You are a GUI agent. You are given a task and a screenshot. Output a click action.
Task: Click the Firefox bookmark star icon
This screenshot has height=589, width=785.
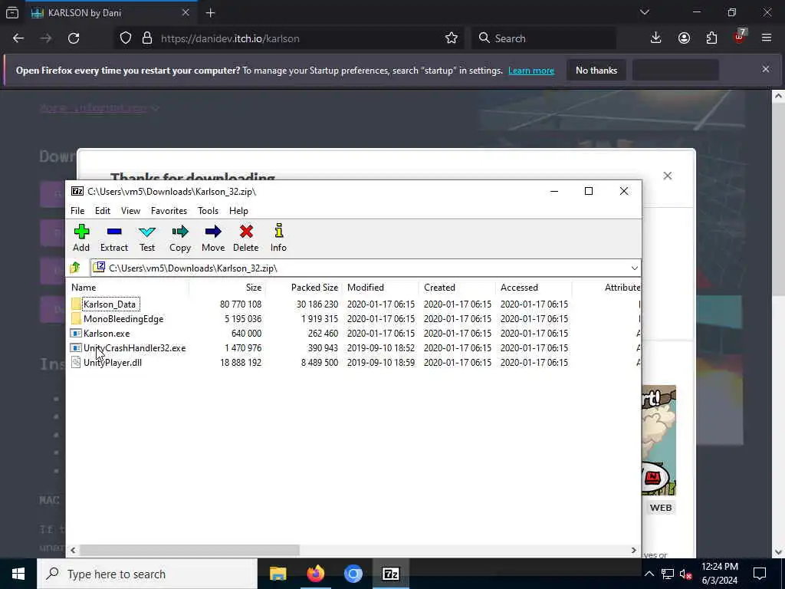[452, 38]
